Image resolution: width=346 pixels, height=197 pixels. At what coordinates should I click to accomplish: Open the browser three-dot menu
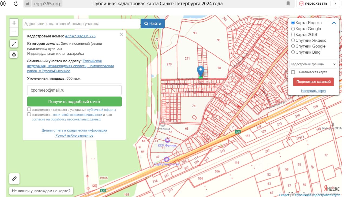tap(335, 4)
